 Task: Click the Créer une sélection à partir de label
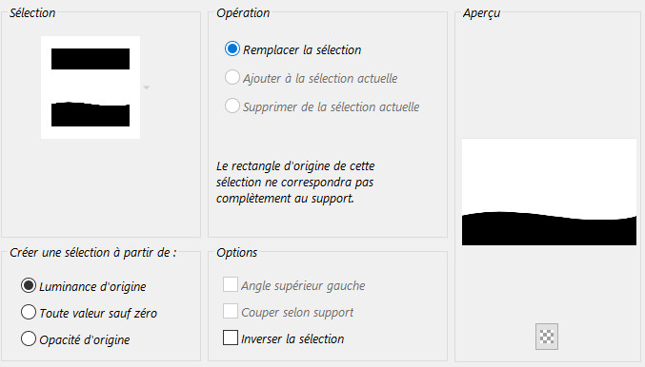pyautogui.click(x=93, y=253)
